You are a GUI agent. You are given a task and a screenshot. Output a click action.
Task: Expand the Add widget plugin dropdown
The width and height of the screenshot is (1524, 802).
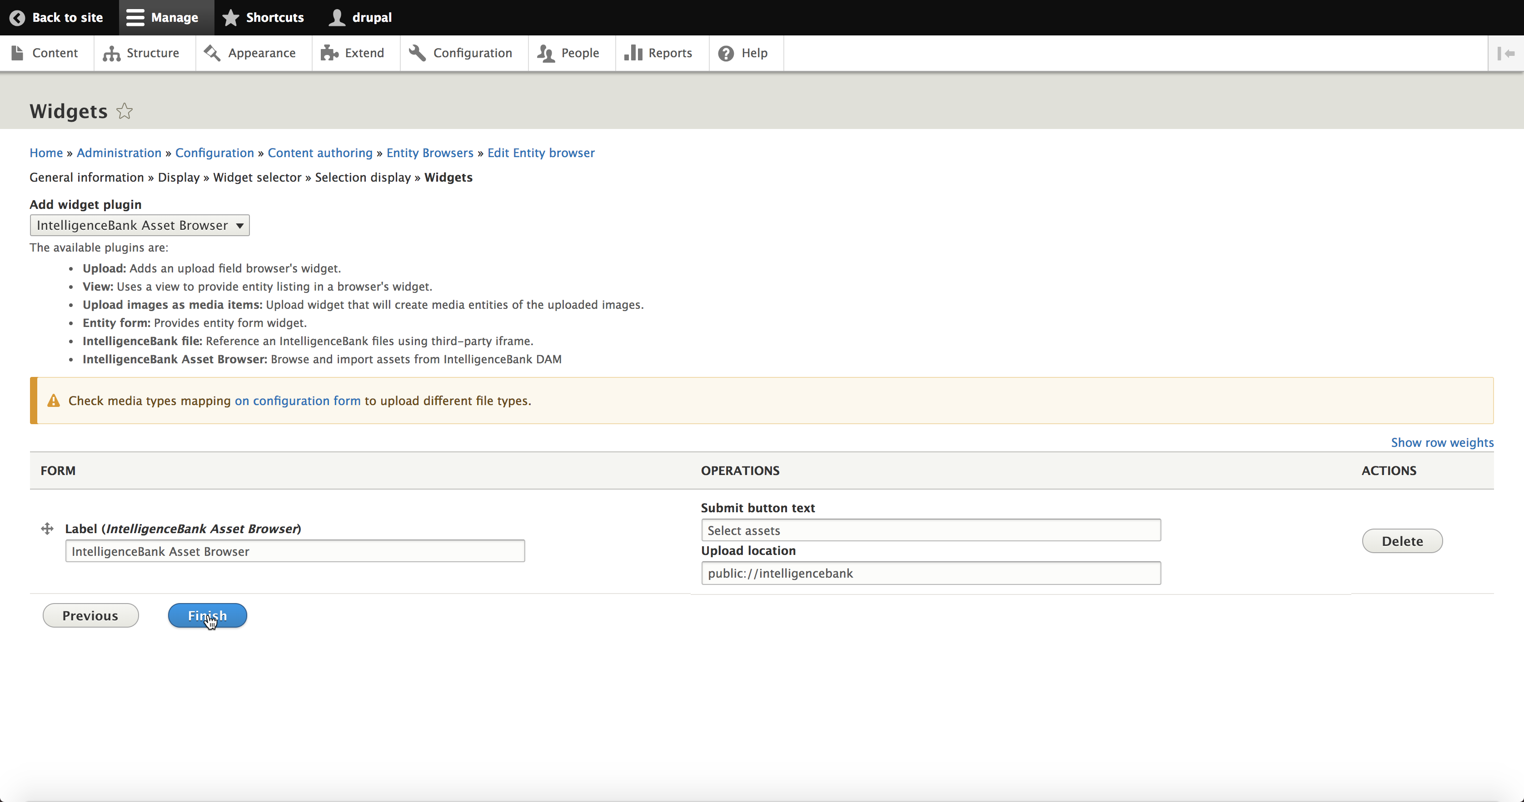[139, 225]
